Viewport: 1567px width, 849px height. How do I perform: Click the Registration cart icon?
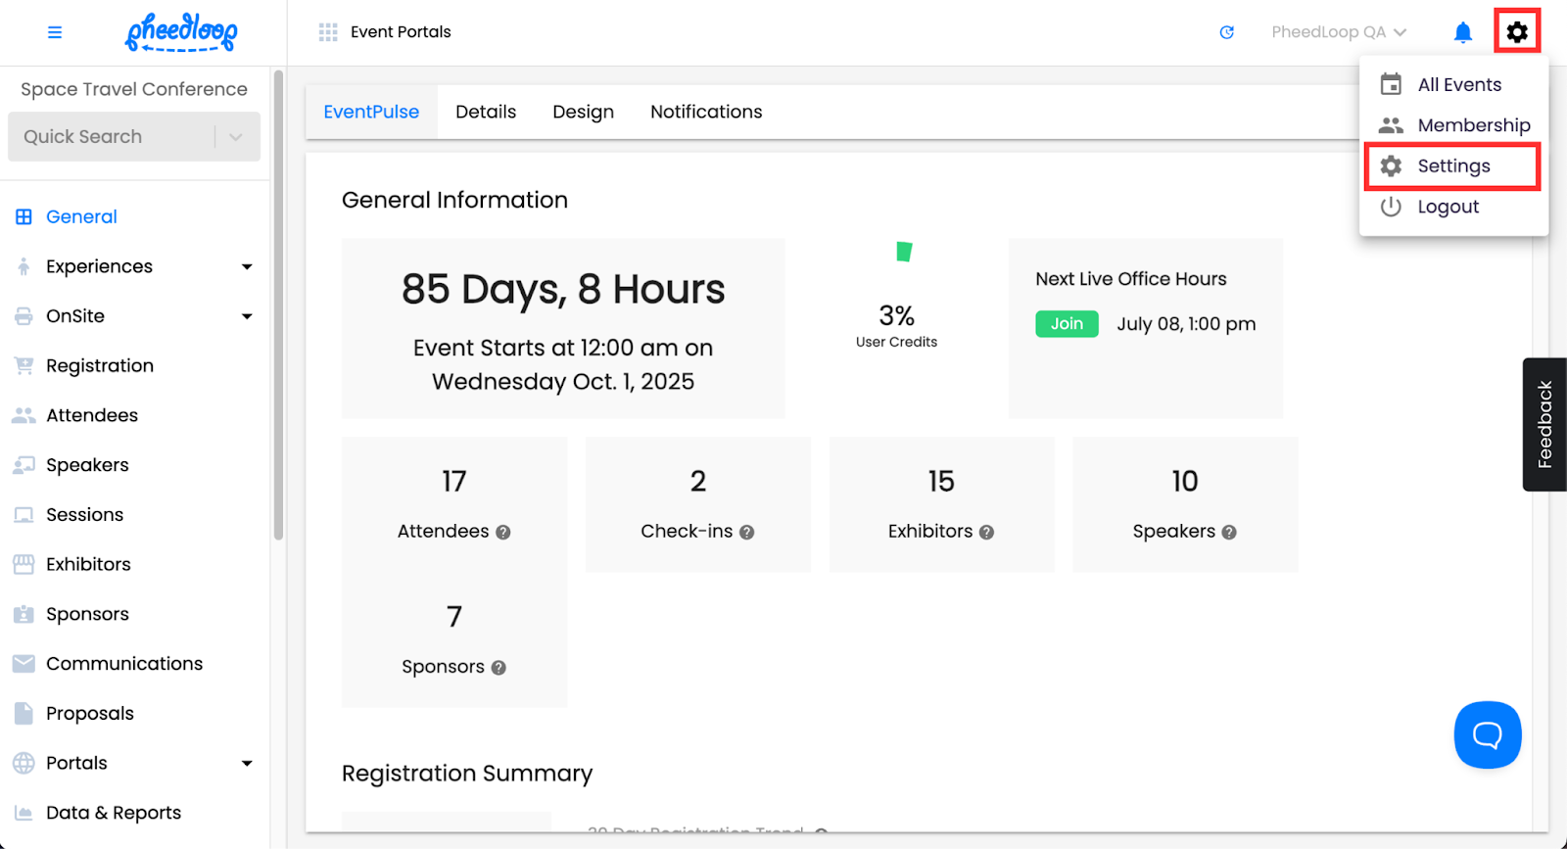coord(24,365)
